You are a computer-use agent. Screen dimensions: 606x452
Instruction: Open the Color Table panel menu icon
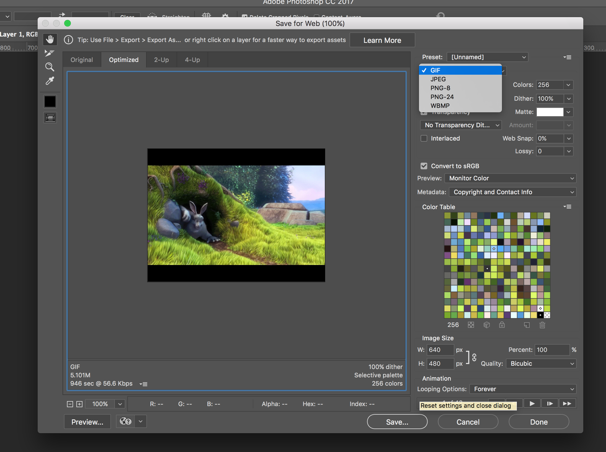tap(567, 207)
